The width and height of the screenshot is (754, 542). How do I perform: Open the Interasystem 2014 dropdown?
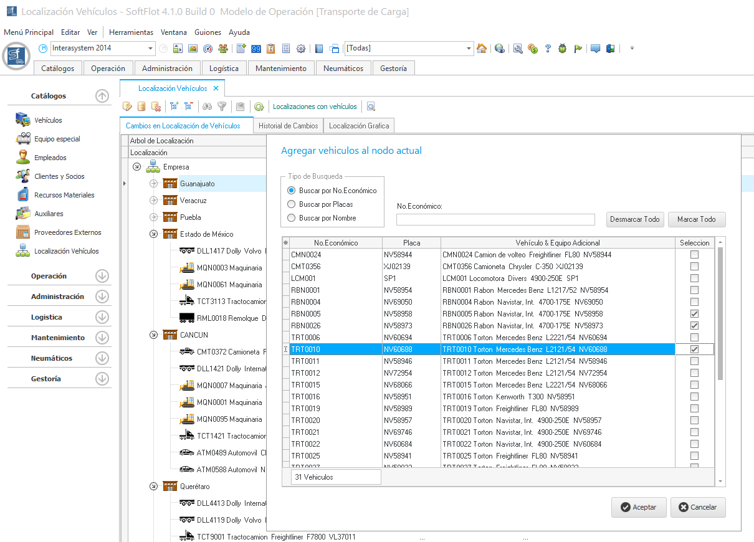click(x=151, y=49)
